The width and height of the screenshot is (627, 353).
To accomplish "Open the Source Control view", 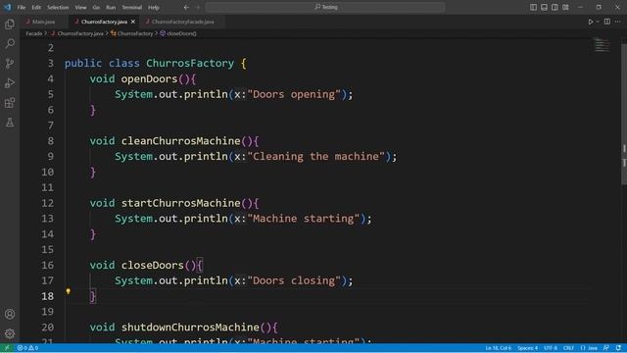I will pyautogui.click(x=10, y=63).
